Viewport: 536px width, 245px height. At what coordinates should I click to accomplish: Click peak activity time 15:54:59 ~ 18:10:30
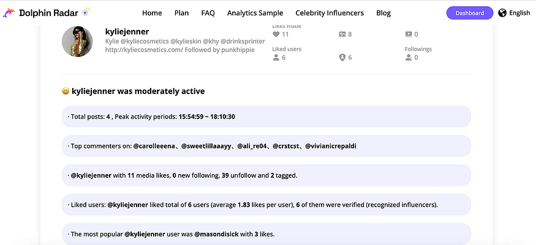click(207, 117)
